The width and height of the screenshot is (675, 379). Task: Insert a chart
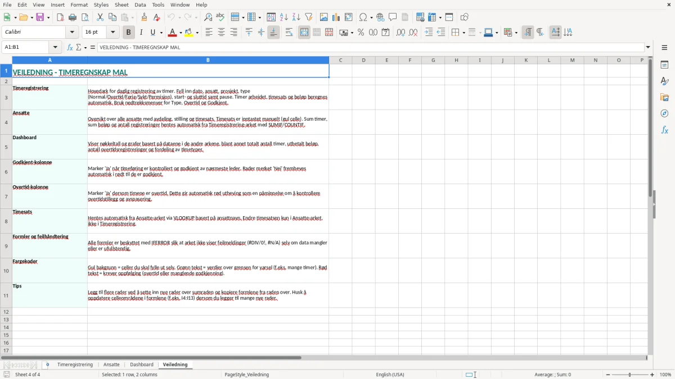[x=336, y=17]
